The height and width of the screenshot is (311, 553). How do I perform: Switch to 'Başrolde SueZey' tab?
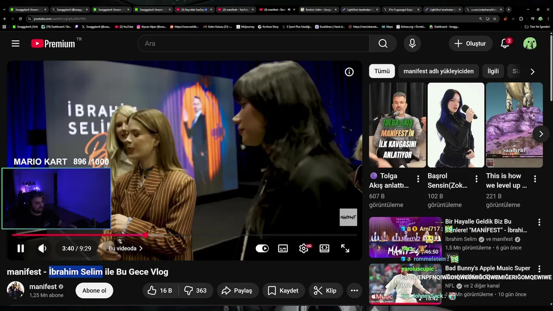point(194,9)
